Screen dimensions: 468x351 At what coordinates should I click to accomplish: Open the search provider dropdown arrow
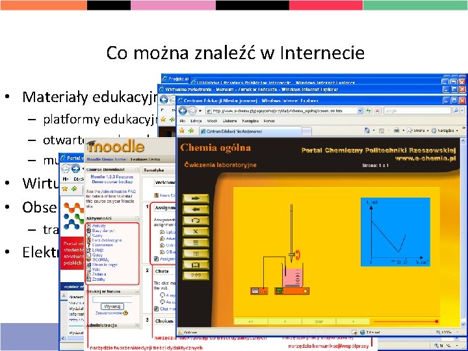pos(462,110)
